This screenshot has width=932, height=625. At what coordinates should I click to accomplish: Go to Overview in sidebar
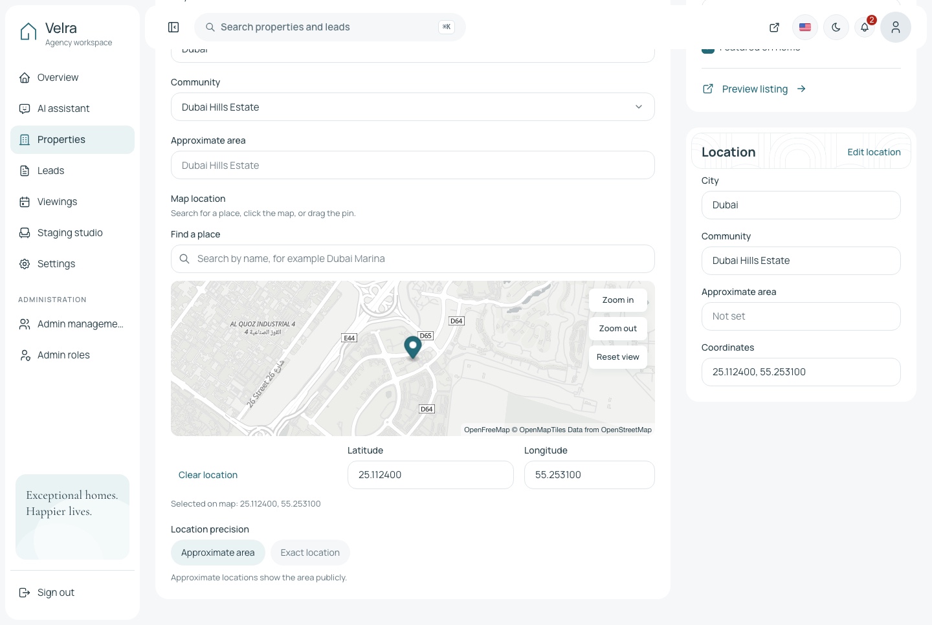point(72,78)
